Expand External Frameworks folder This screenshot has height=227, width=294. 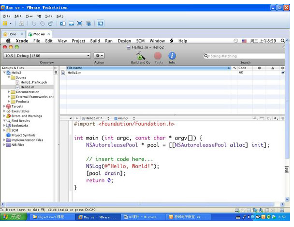click(9, 97)
